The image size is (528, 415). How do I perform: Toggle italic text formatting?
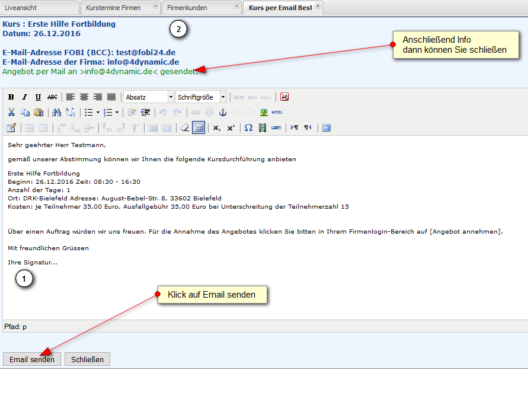24,97
